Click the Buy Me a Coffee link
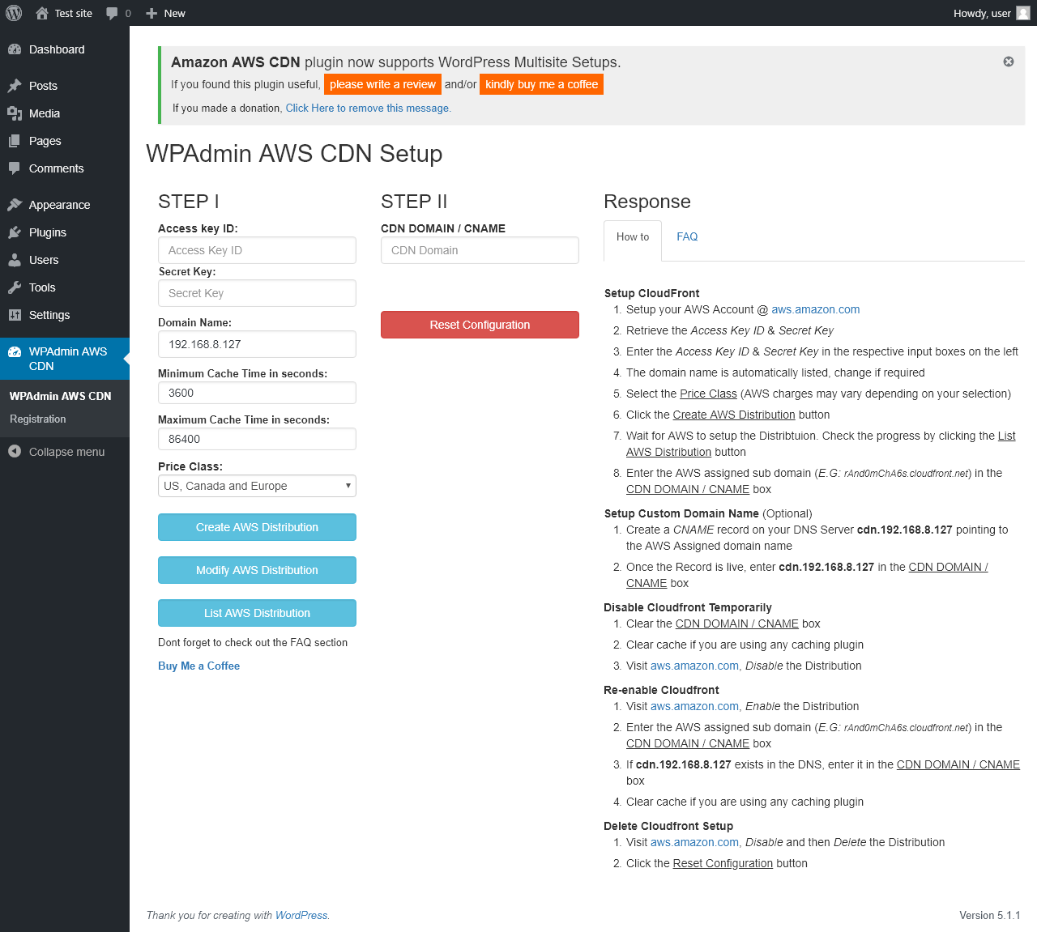Image resolution: width=1037 pixels, height=932 pixels. (198, 666)
